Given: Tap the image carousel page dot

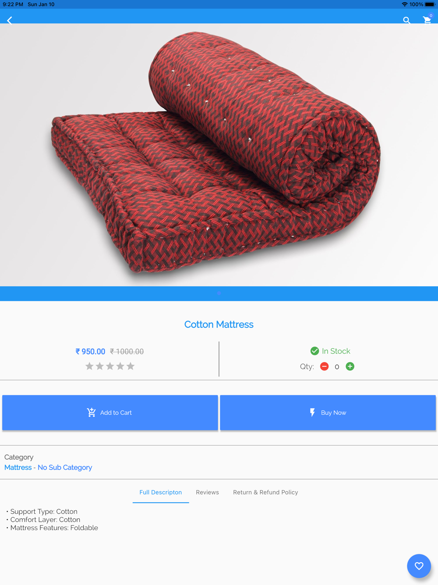Looking at the screenshot, I should 219,293.
